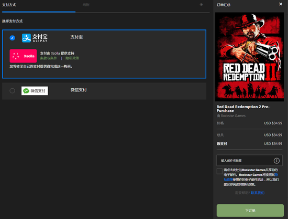288x219 pixels.
Task: Click the WeChat Pay logo icon
Action: (x=35, y=91)
